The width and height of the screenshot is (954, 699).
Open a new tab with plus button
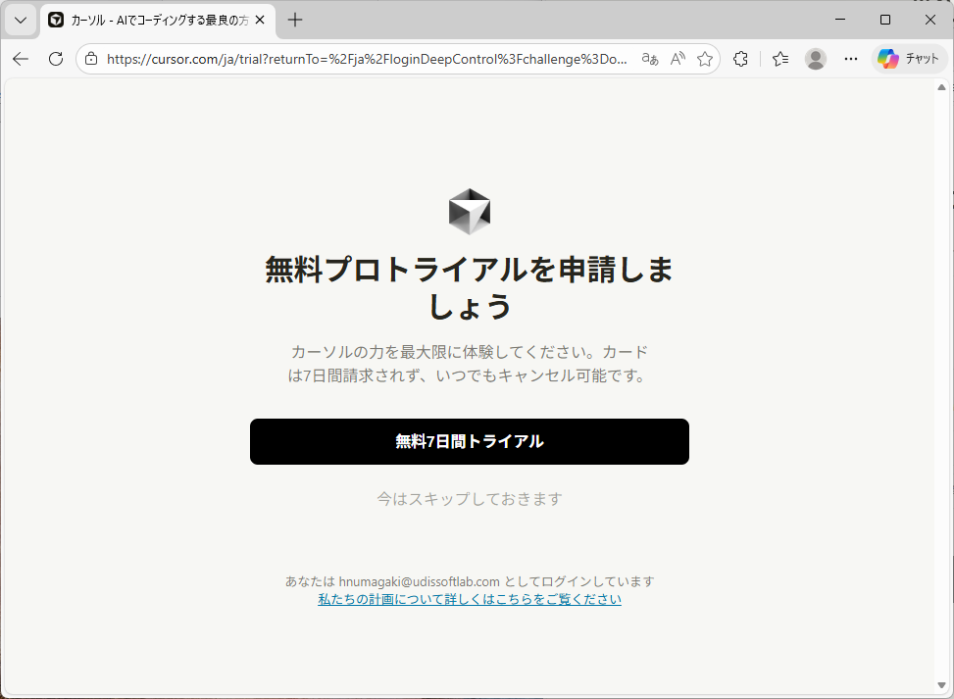tap(295, 20)
